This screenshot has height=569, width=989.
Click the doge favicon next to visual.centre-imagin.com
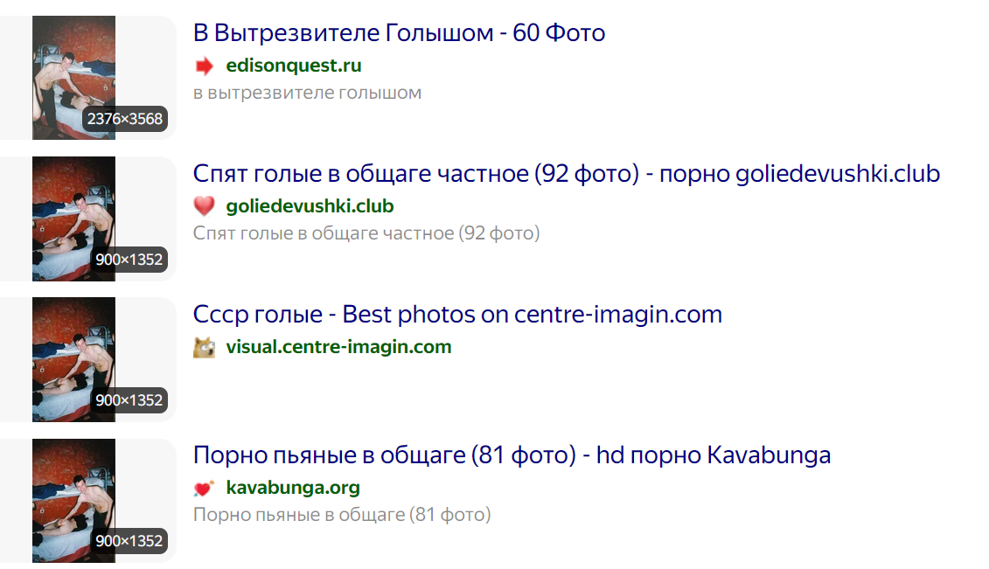204,347
